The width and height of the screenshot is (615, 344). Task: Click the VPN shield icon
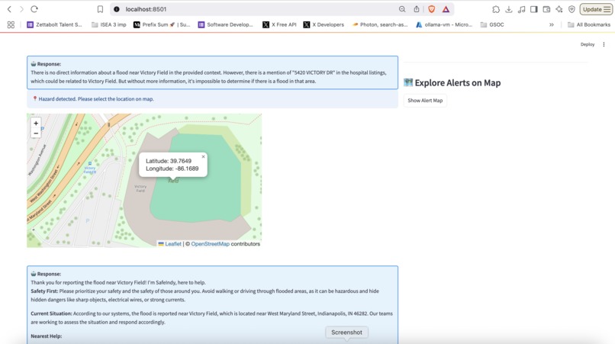click(x=572, y=9)
